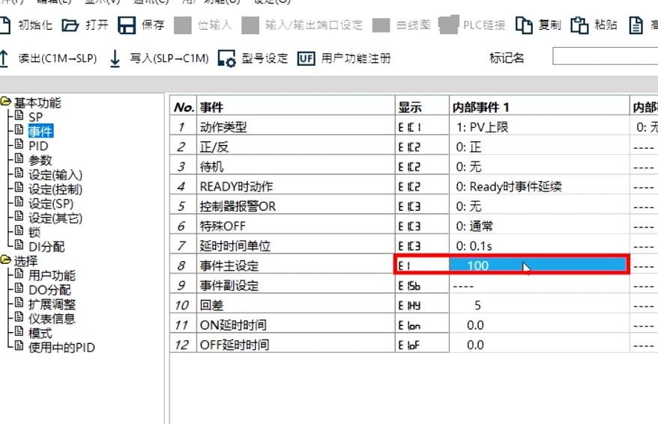Open 型号设定 model settings
Viewport: 658px width, 424px height.
coord(253,58)
